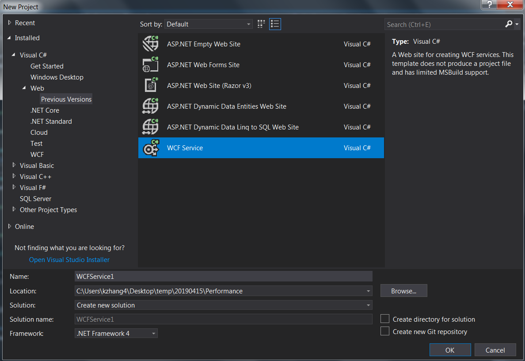Viewport: 525px width, 361px height.
Task: Click the Browse... button
Action: click(403, 291)
